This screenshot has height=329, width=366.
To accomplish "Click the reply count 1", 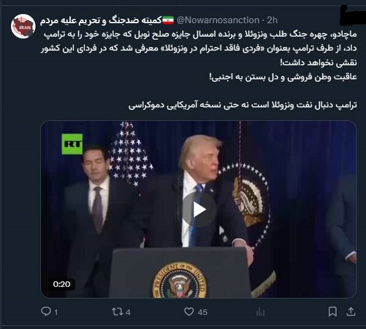I will tap(56, 312).
